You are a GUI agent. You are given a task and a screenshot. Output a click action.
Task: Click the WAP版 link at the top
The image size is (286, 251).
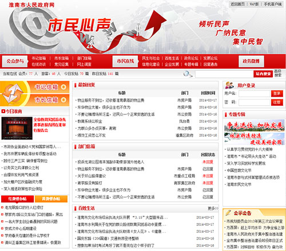click(x=255, y=4)
